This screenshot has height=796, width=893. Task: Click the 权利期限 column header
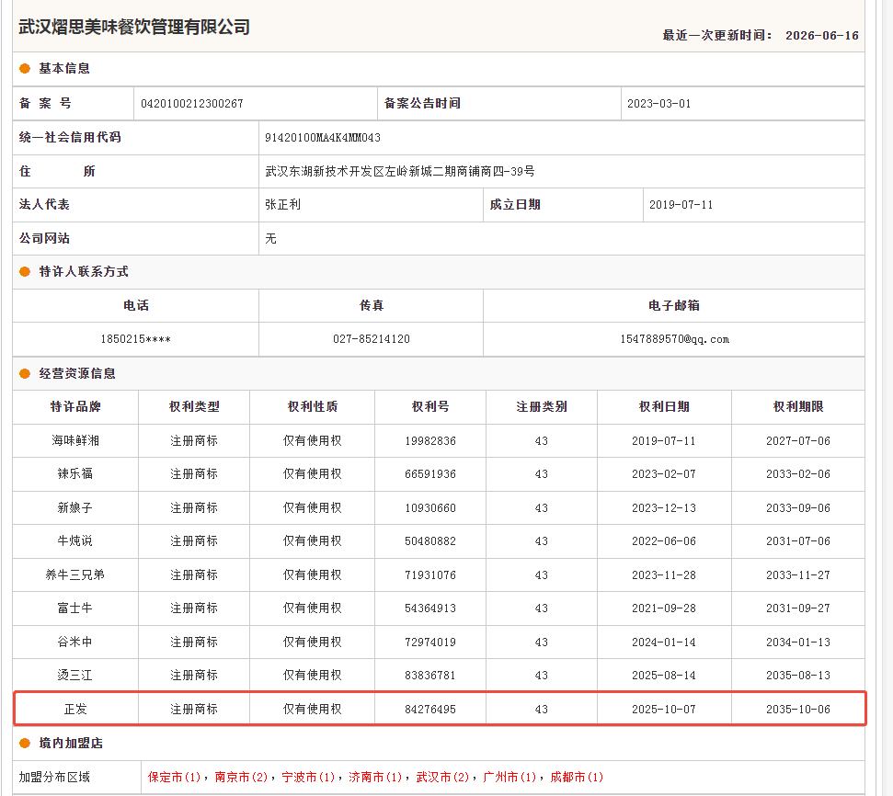(798, 406)
